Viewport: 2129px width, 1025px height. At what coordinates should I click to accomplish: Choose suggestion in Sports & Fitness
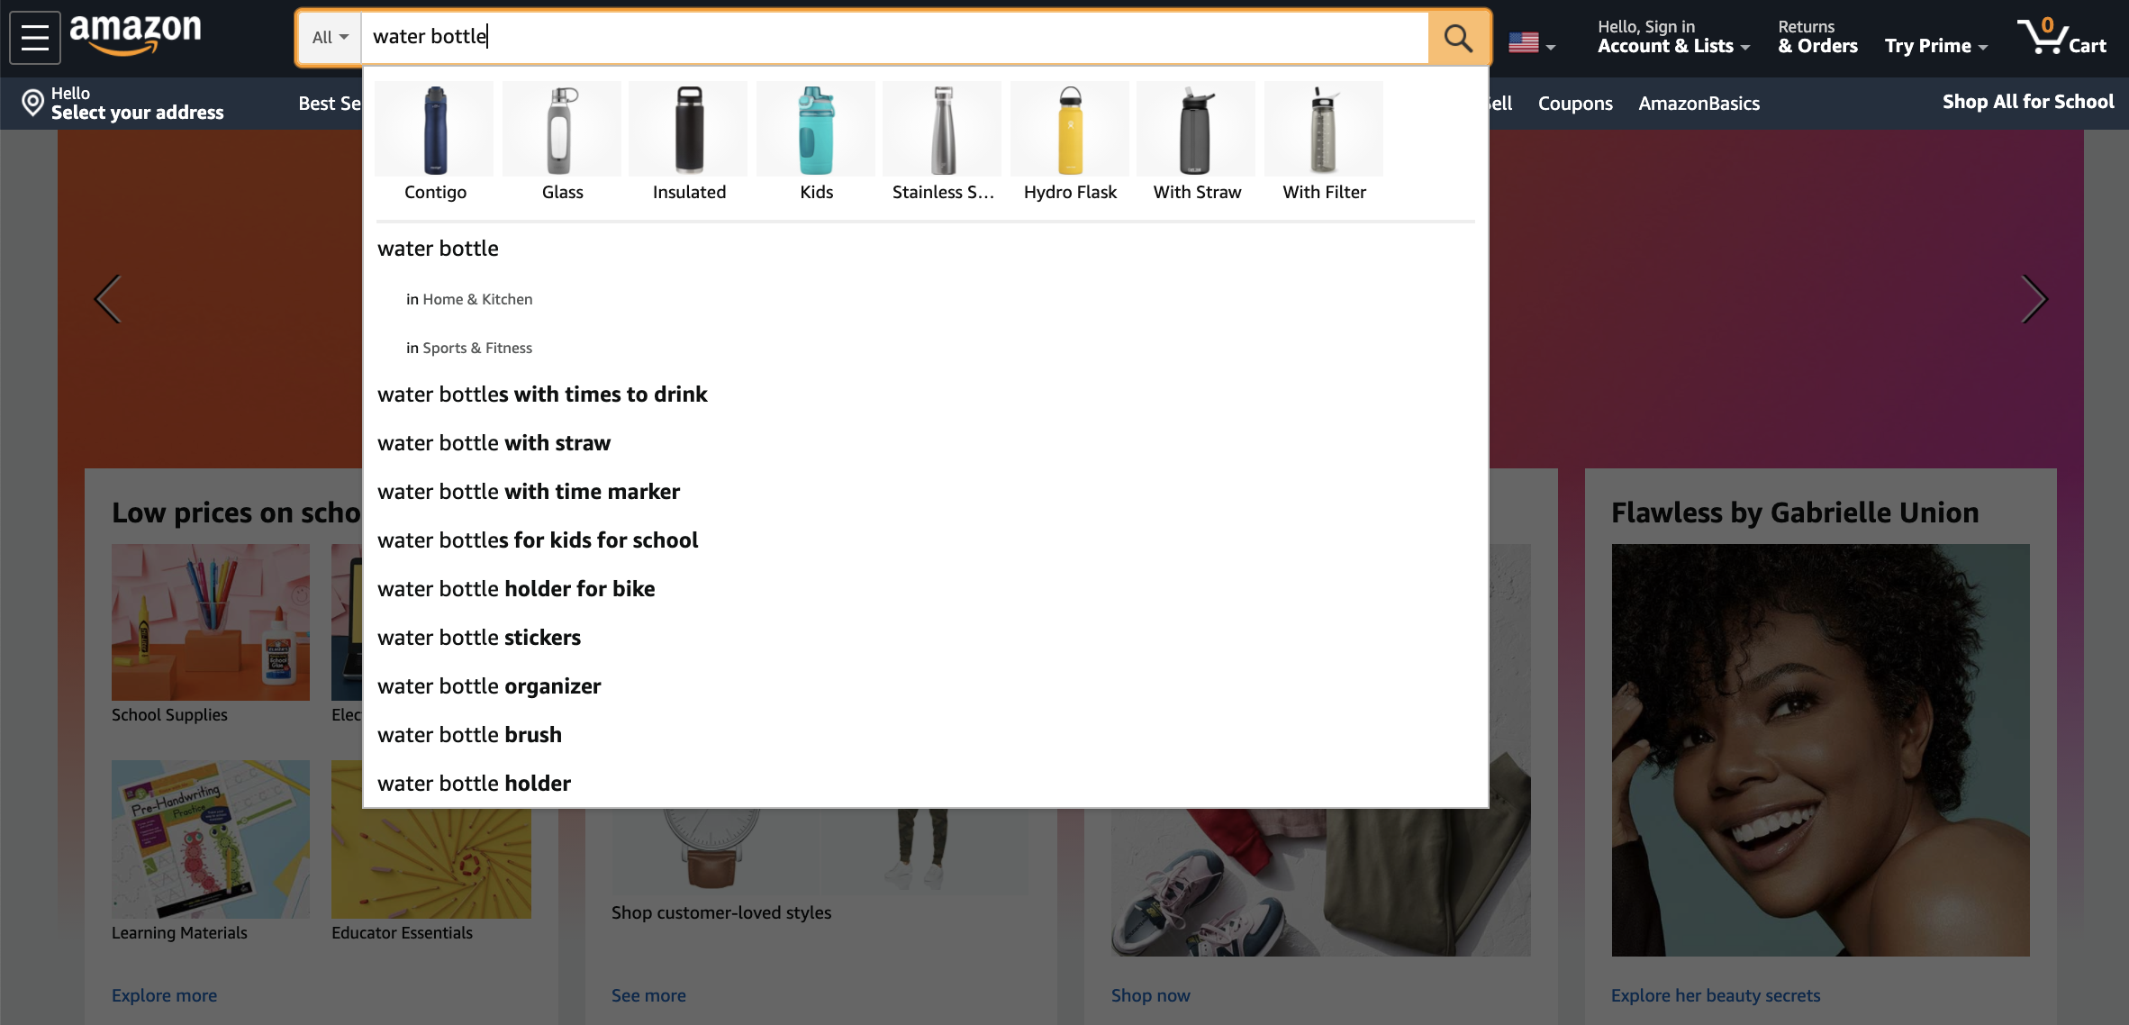926,348
